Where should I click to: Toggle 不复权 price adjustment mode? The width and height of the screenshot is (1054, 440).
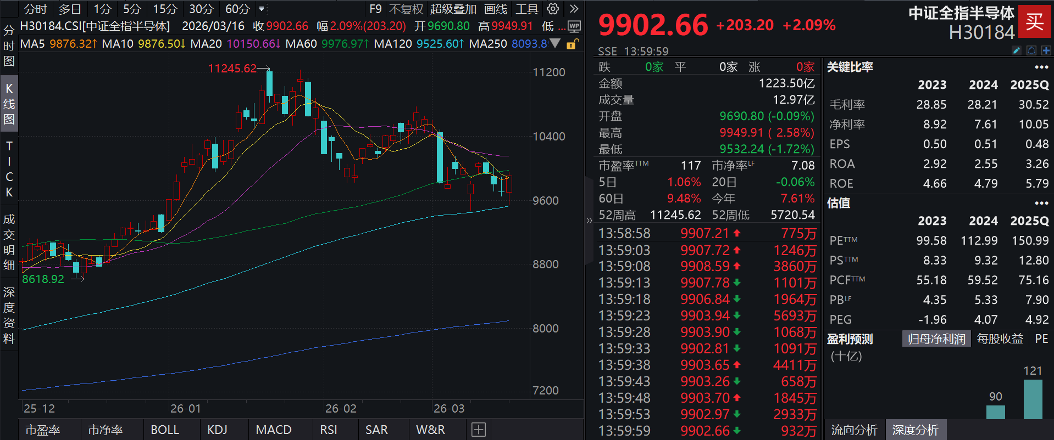(406, 9)
